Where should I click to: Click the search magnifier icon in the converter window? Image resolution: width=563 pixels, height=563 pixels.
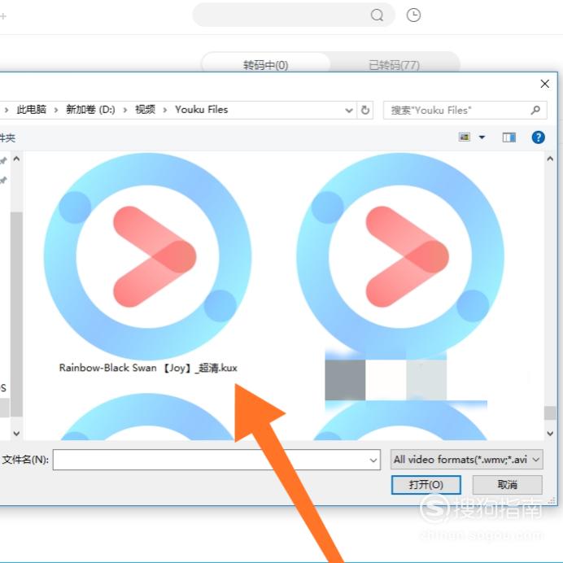point(377,15)
